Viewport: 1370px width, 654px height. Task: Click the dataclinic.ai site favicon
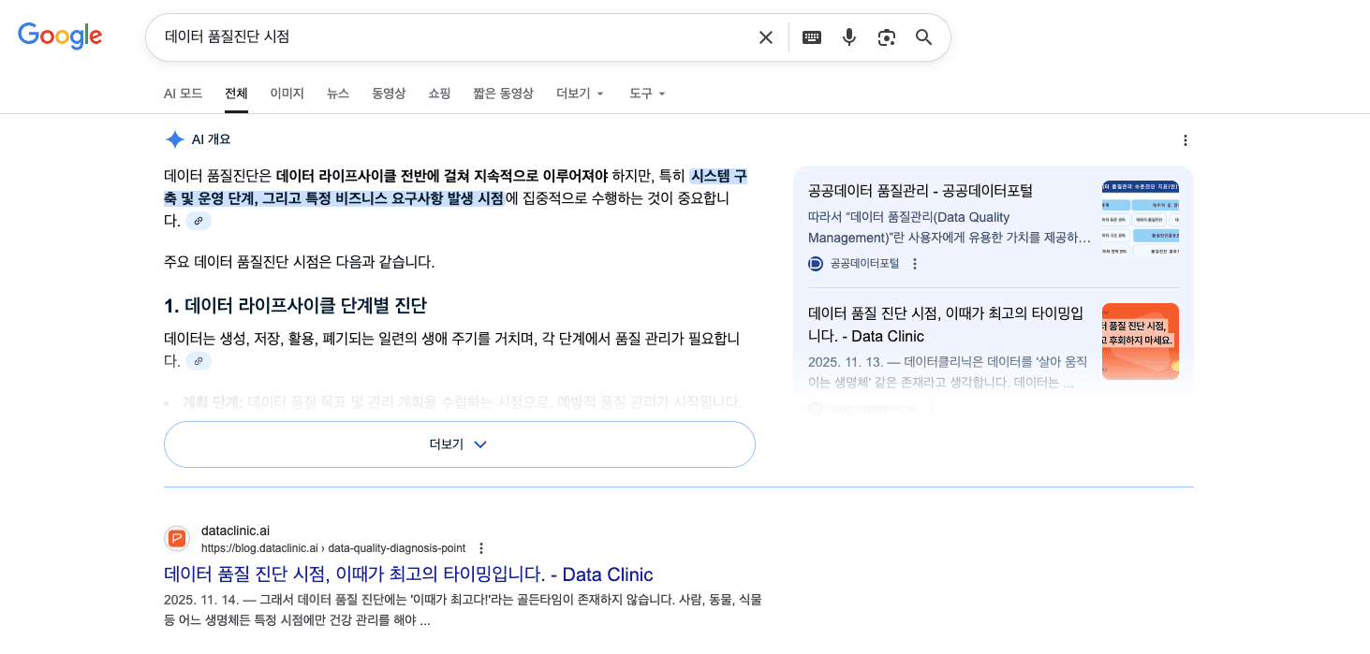point(174,539)
